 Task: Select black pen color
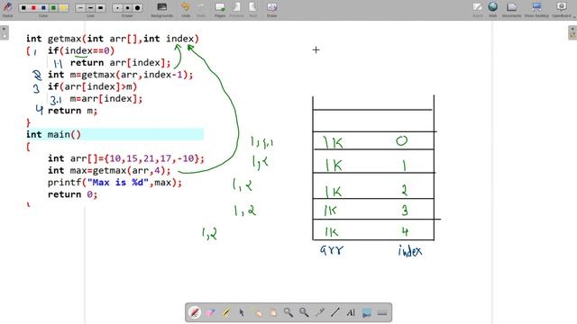coord(23,8)
